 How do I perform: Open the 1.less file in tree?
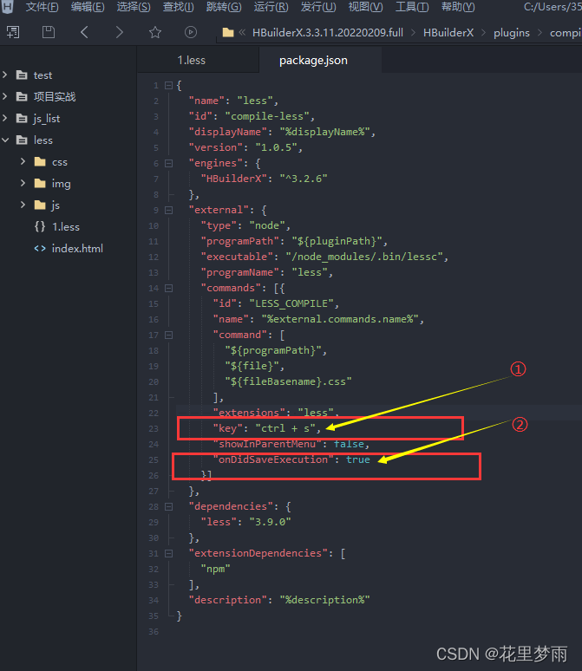click(66, 227)
